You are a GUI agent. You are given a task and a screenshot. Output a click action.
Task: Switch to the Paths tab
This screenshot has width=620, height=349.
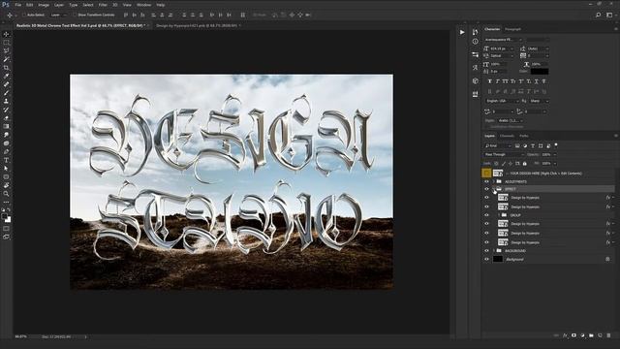click(524, 136)
